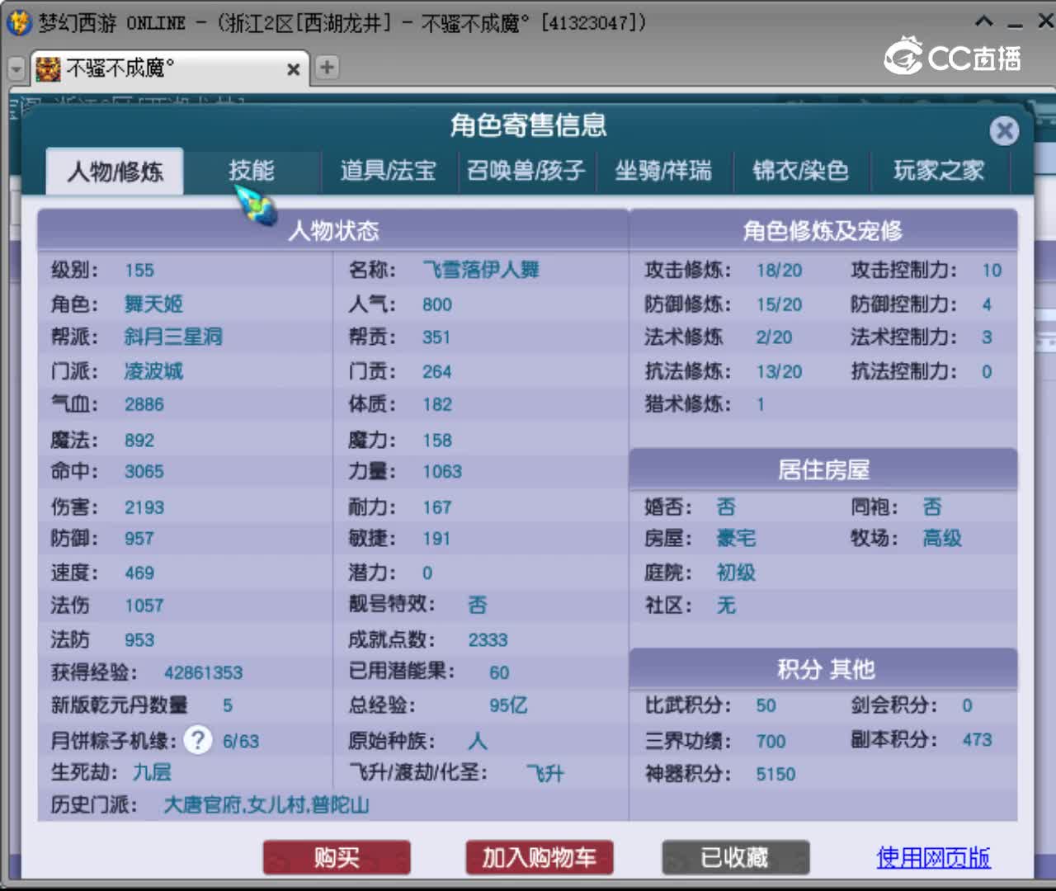Image resolution: width=1056 pixels, height=891 pixels.
Task: Click the 积分 其他 section header
Action: pyautogui.click(x=823, y=669)
